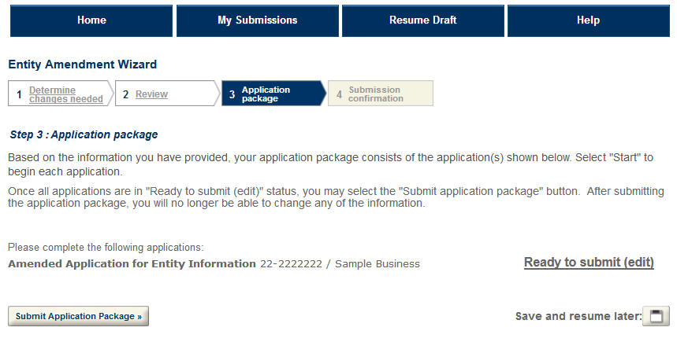Click the Save and resume later label
Screen dimensions: 677x353
click(x=578, y=316)
